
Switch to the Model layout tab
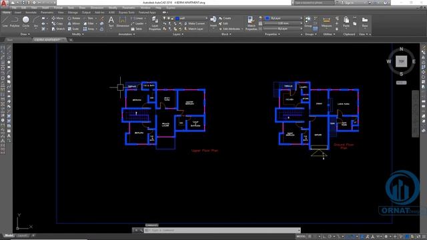[x=9, y=235]
